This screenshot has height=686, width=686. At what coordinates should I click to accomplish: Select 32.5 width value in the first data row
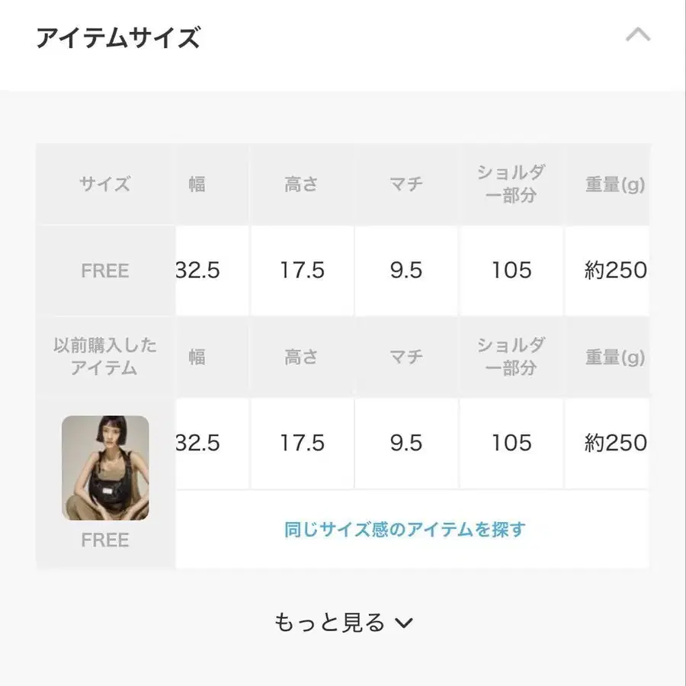198,271
